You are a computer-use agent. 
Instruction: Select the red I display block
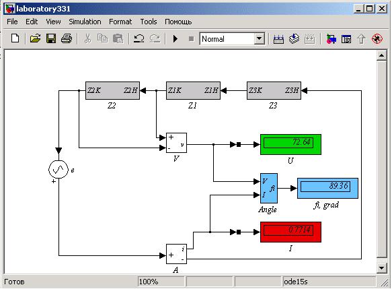[x=290, y=232]
